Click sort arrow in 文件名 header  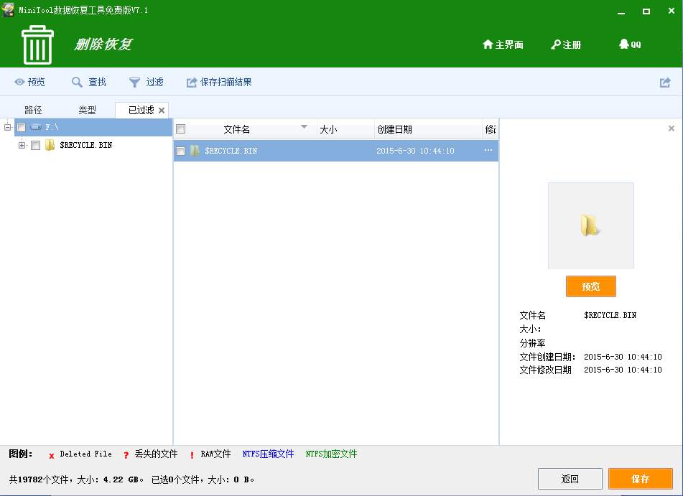coord(304,127)
